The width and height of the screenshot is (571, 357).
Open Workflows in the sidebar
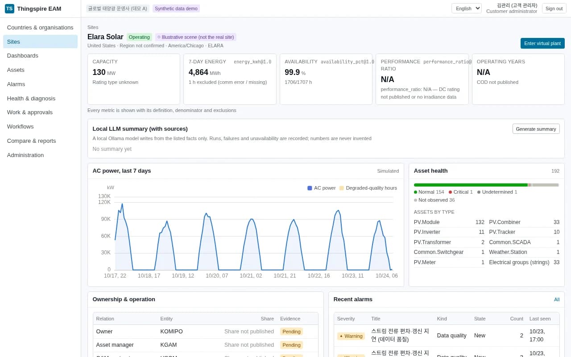pos(40,126)
